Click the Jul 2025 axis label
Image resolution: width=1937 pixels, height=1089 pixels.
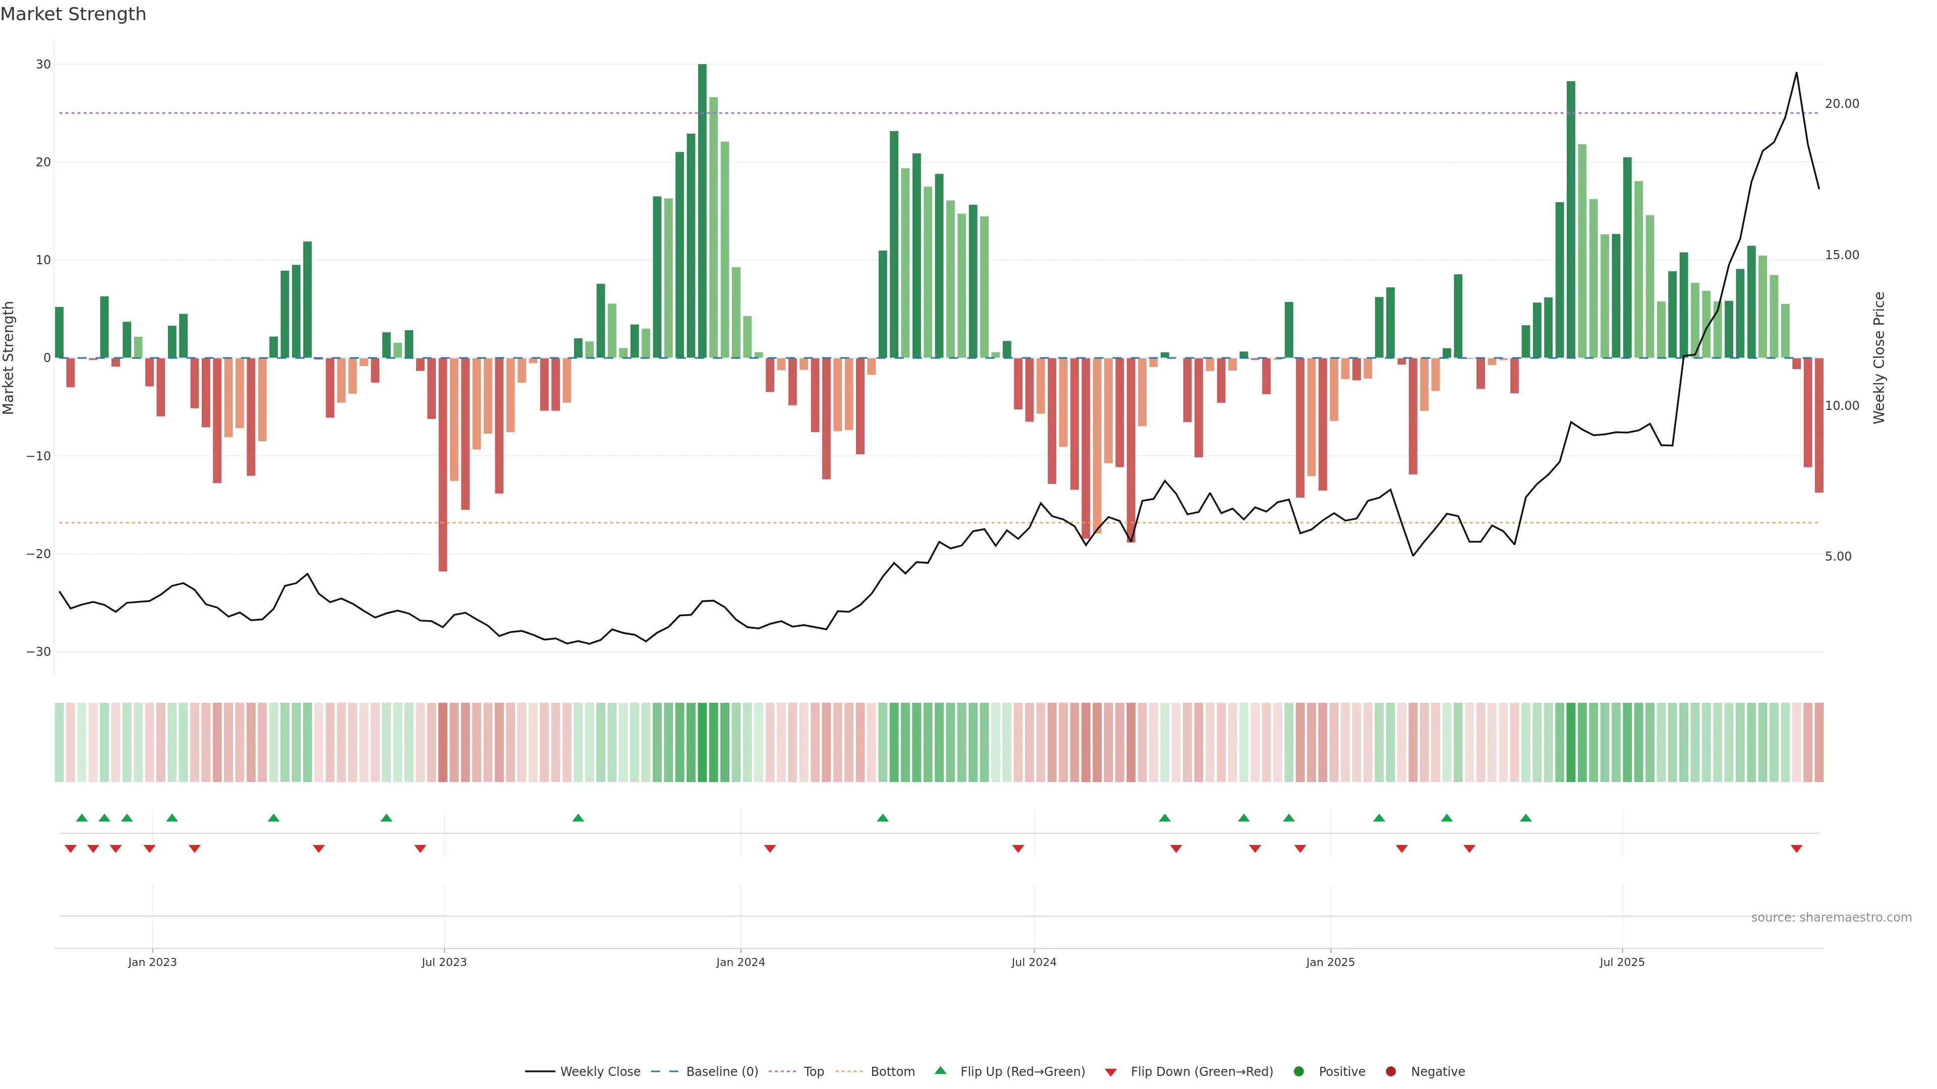pos(1622,962)
